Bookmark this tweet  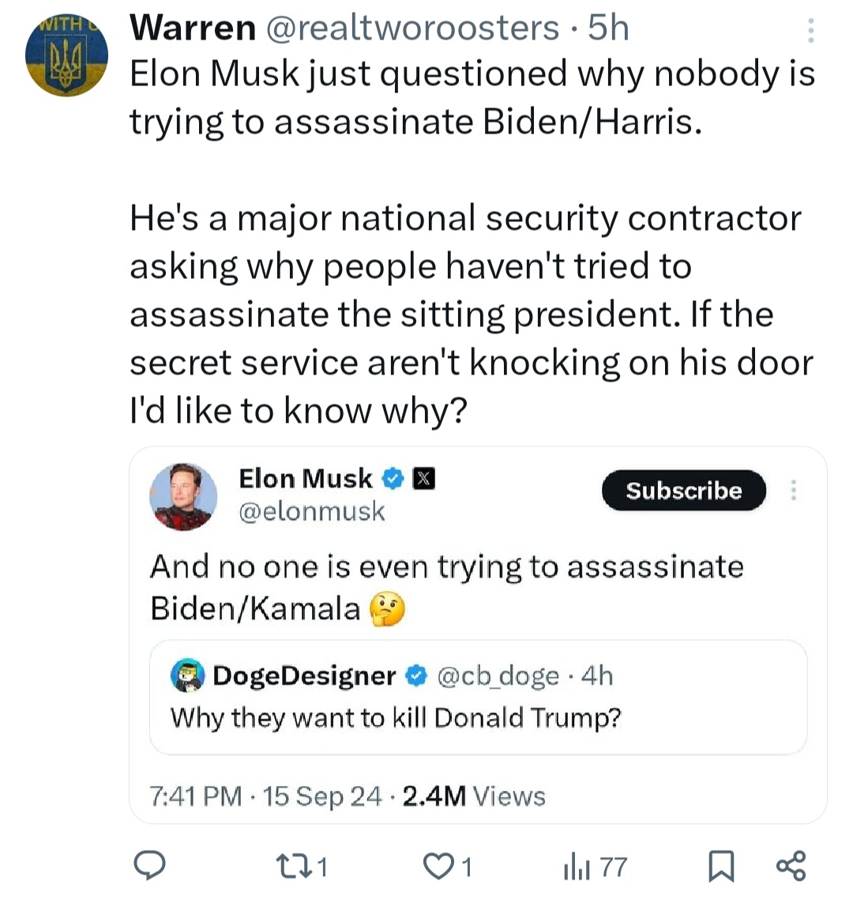pos(720,867)
